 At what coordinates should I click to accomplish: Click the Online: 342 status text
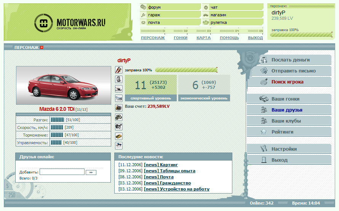pos(262,203)
